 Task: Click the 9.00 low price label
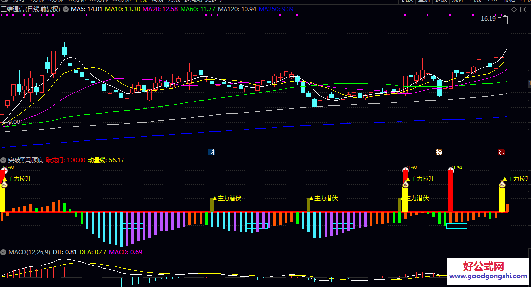(x=14, y=122)
